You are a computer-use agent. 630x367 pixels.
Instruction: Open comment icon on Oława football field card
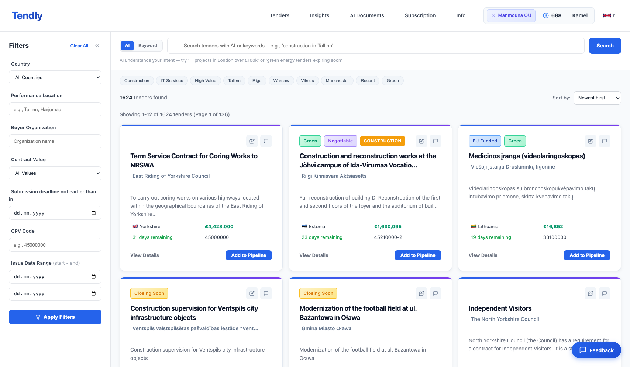click(x=436, y=293)
